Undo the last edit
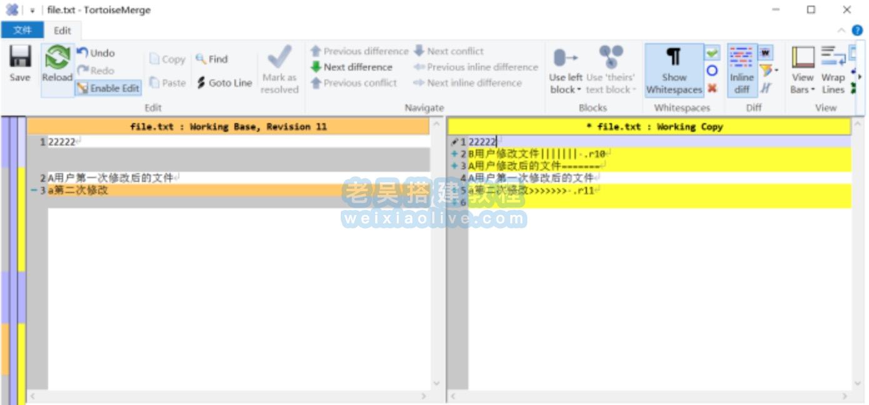Screen dimensions: 869x405 pyautogui.click(x=96, y=53)
